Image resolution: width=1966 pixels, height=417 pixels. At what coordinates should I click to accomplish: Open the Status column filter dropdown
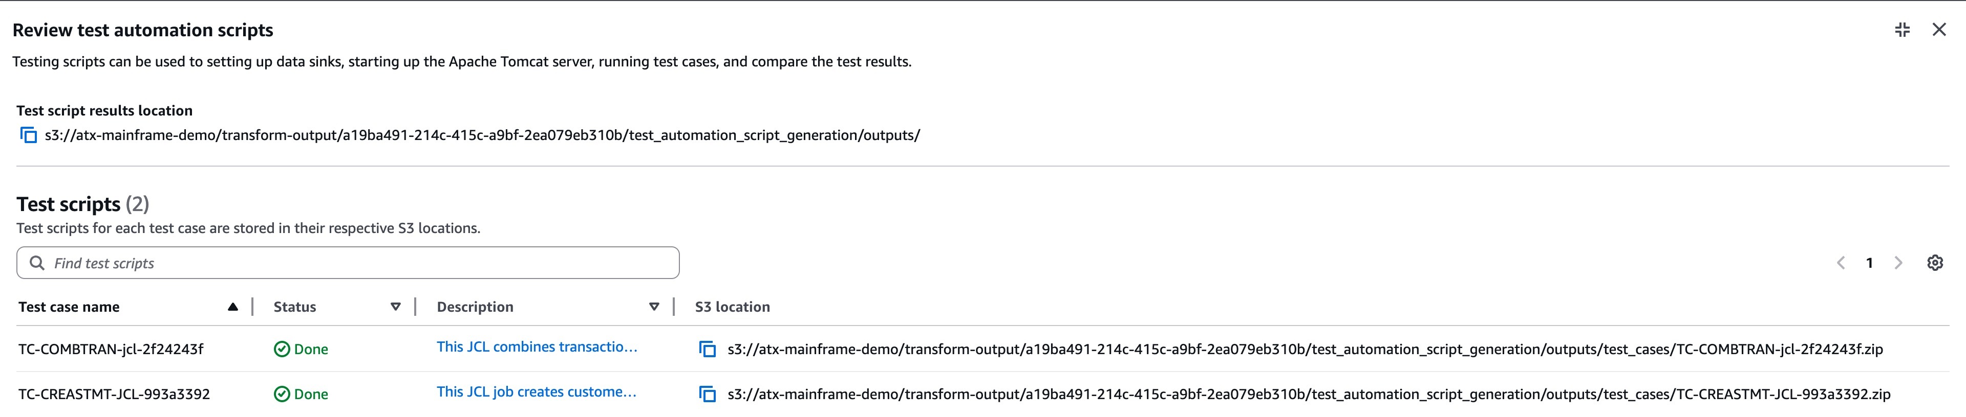click(395, 307)
